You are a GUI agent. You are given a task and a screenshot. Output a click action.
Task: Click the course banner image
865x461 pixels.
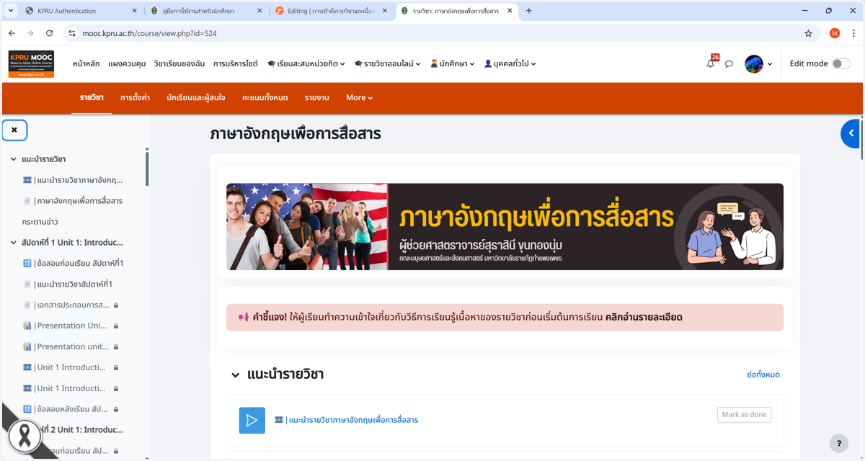505,227
